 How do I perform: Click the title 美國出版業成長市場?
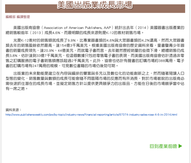pos(95,5)
